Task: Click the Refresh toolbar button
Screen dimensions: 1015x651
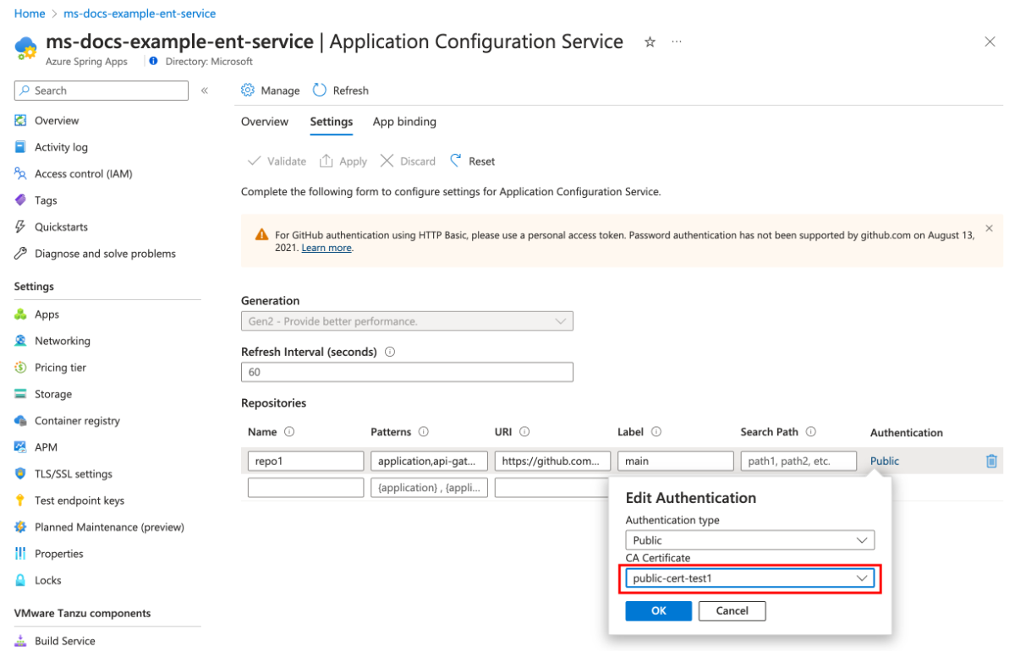Action: pos(341,90)
